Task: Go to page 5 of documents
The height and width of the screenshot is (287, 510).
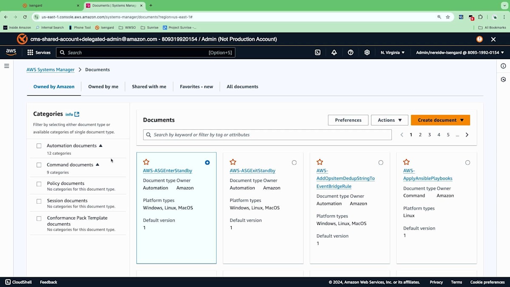Action: point(448,135)
